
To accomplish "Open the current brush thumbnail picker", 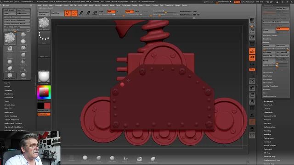I will click(44, 24).
